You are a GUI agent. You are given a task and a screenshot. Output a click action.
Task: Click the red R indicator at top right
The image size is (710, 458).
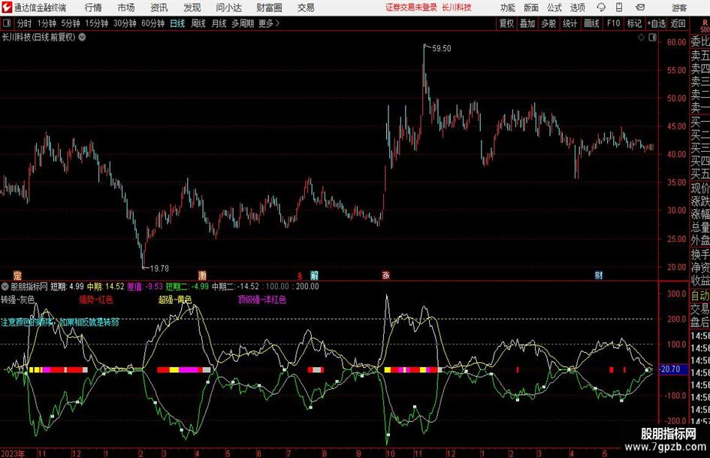point(705,23)
